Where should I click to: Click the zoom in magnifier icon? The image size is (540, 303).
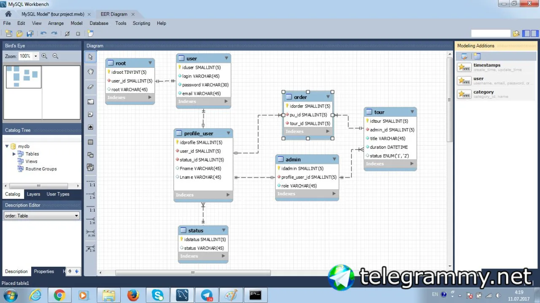coord(44,56)
